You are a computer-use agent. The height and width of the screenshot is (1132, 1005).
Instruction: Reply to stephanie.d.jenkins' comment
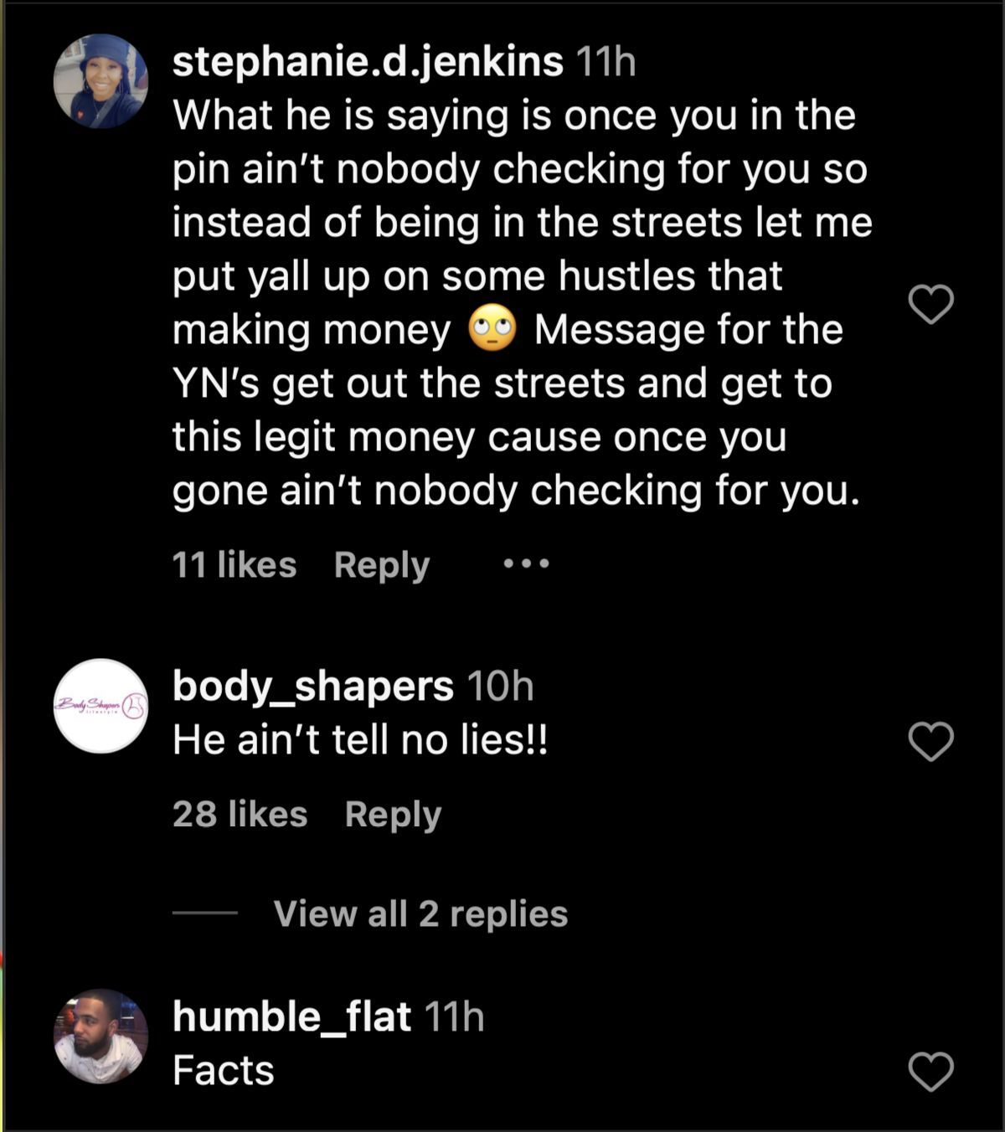[x=381, y=565]
